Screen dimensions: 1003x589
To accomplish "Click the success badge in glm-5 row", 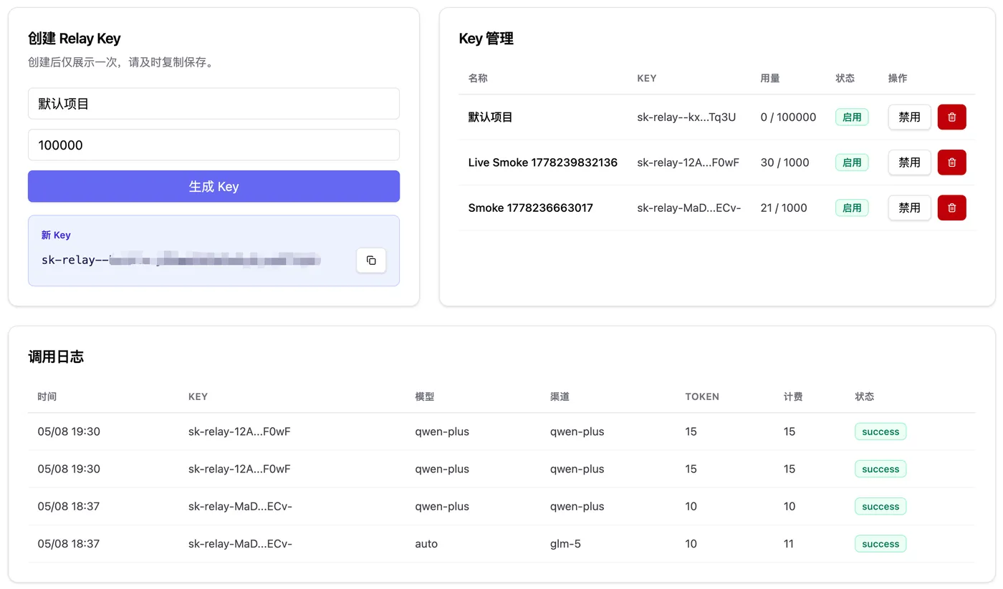I will 880,544.
